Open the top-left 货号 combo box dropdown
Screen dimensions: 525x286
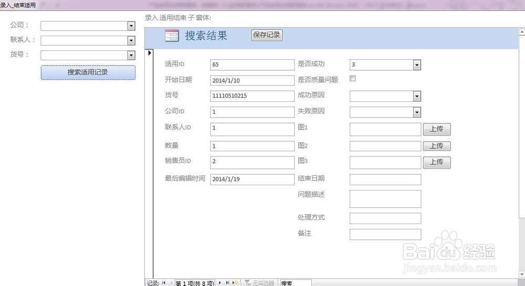coord(131,55)
